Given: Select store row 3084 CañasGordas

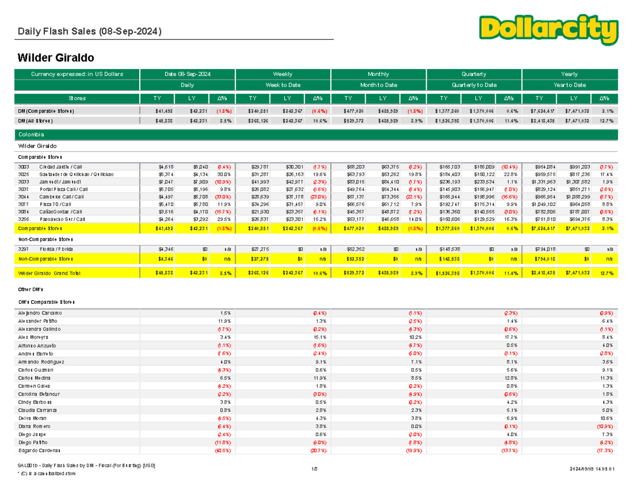Looking at the screenshot, I should 316,211.
